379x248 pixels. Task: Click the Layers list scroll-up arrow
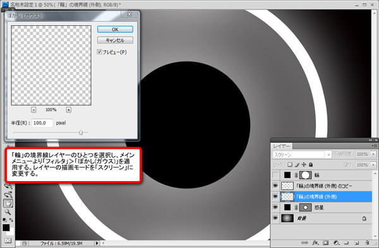(375, 174)
